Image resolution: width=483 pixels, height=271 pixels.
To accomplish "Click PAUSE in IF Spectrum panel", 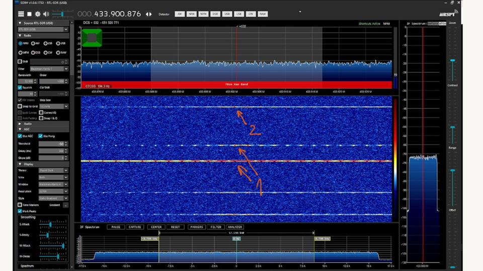I will tap(116, 227).
